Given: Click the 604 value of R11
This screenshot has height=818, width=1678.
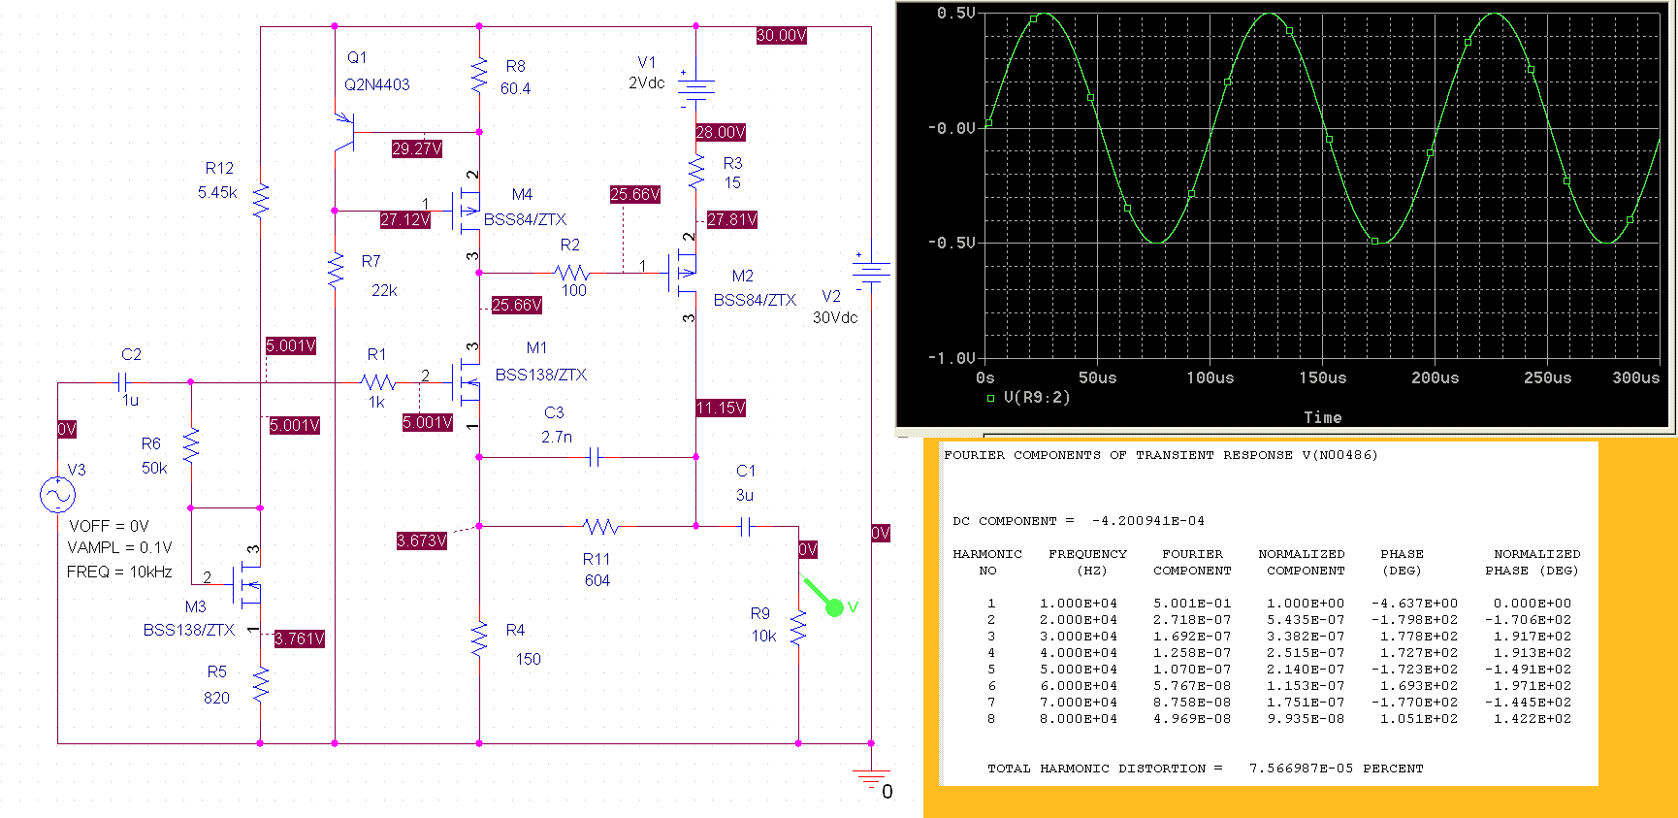Looking at the screenshot, I should click(597, 580).
